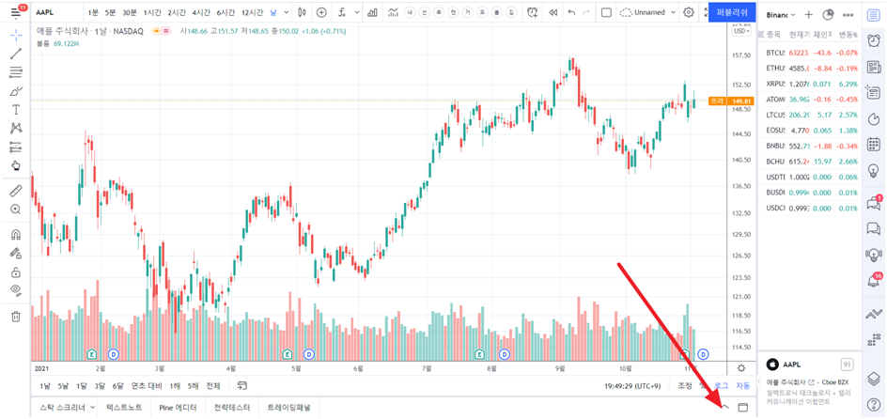Toggle 로그 logarithmic scale
The width and height of the screenshot is (887, 419).
[x=722, y=385]
